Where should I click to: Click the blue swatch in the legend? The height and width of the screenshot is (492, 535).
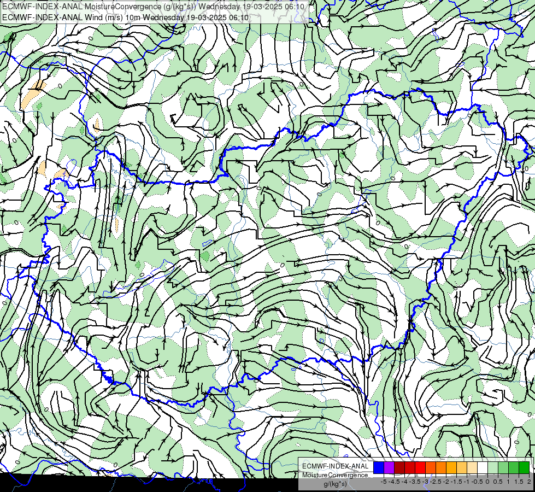tap(379, 467)
